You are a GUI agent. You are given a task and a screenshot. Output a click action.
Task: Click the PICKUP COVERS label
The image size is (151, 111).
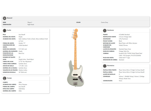108,41
